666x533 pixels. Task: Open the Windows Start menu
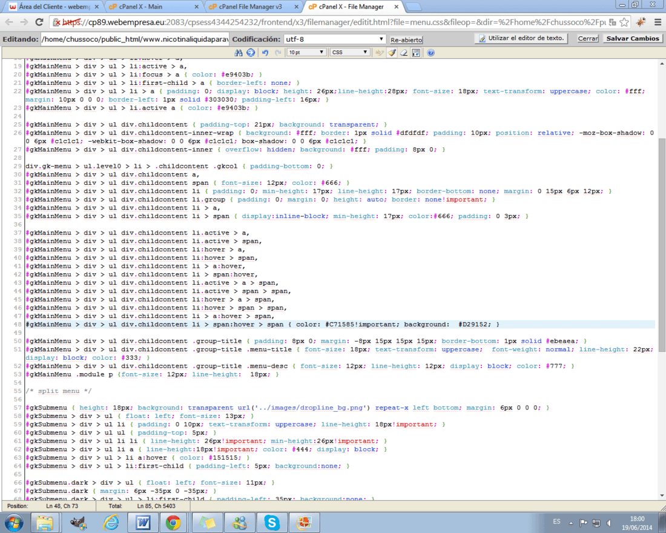(x=13, y=522)
